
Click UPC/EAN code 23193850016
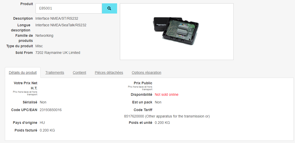51,110
